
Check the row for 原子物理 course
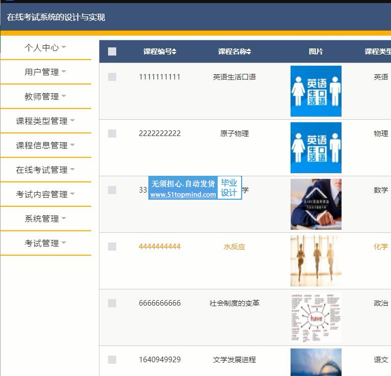[112, 133]
